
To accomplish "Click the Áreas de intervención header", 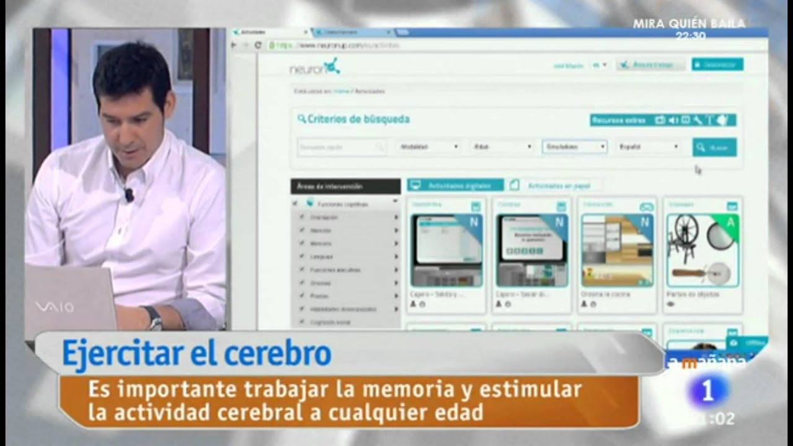I will 346,186.
